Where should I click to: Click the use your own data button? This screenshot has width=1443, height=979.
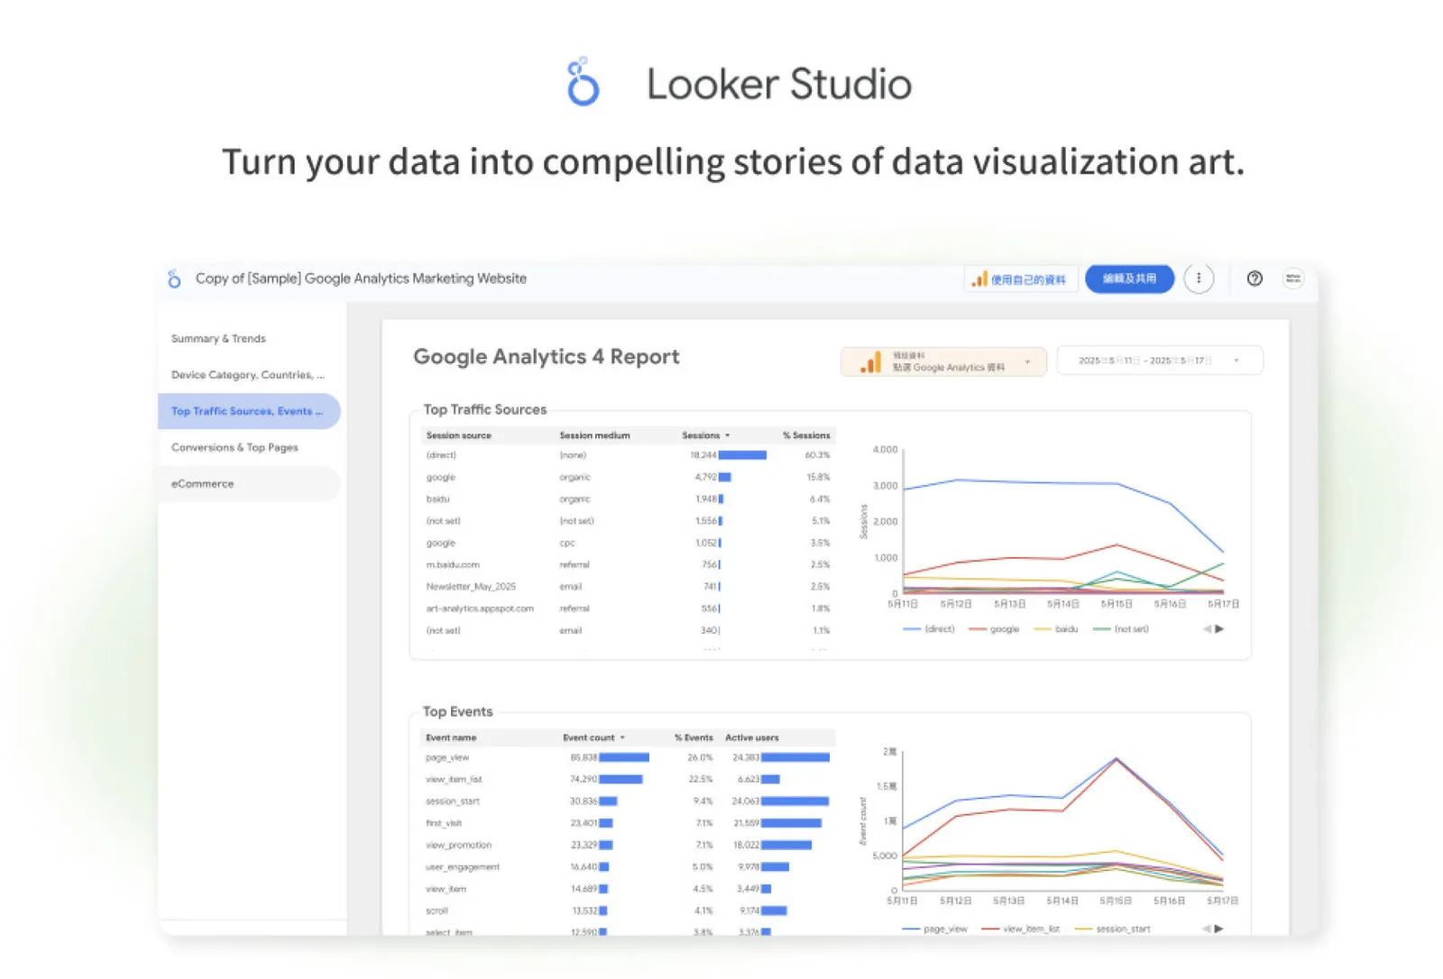(x=1020, y=279)
